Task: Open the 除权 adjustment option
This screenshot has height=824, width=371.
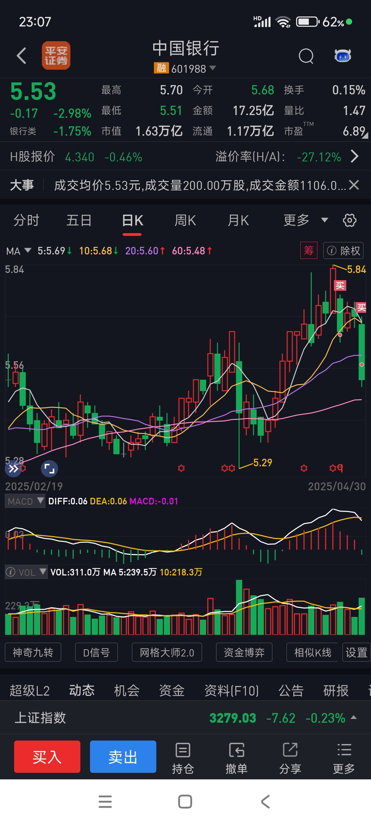Action: [343, 251]
